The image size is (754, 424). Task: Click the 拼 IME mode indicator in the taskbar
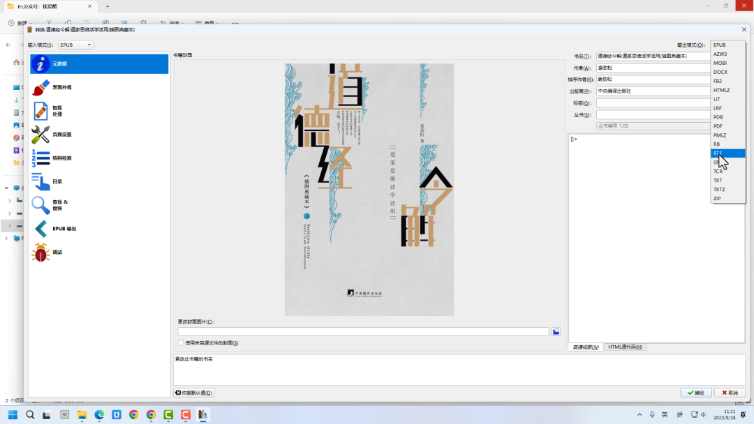(680, 414)
